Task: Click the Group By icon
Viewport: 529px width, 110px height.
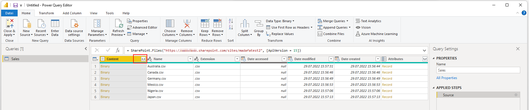Action: (x=259, y=23)
